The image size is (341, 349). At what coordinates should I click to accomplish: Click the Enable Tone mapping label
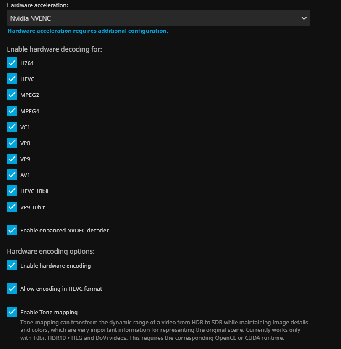click(49, 312)
